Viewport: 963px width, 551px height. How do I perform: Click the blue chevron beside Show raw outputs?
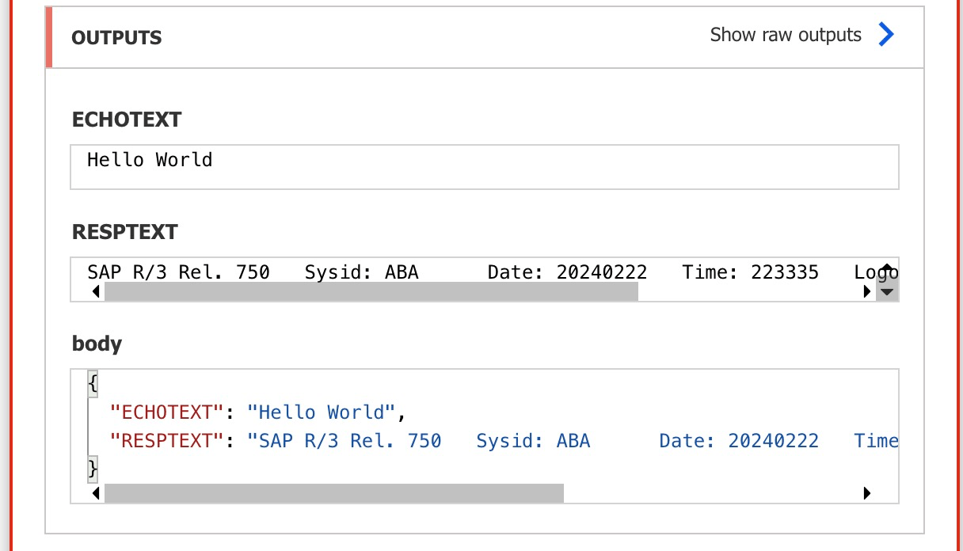(886, 35)
